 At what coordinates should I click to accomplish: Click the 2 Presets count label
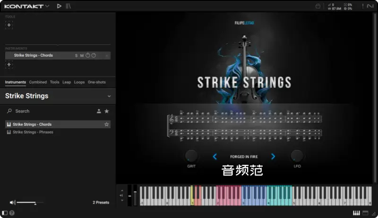tap(101, 202)
